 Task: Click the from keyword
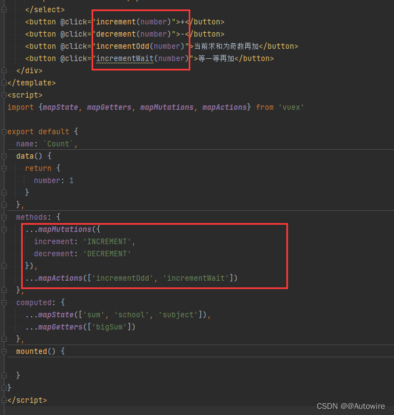(265, 107)
